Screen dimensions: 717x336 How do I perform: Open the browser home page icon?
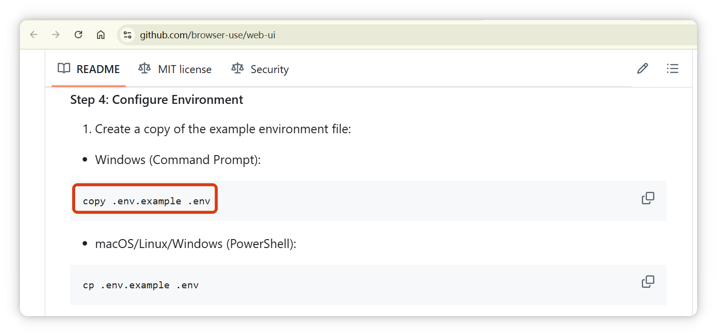tap(101, 35)
